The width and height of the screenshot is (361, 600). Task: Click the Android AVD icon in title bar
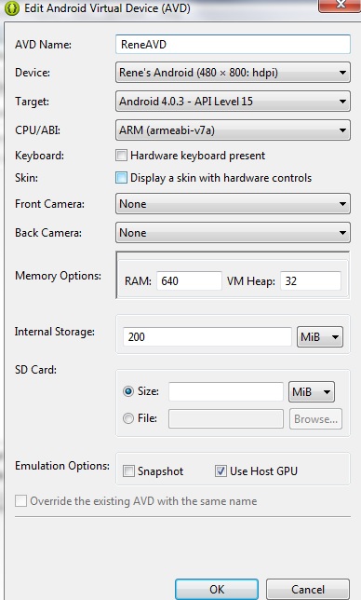[x=11, y=7]
